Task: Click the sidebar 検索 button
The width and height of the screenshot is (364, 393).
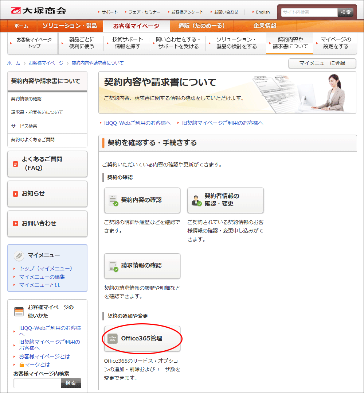Action: (71, 383)
